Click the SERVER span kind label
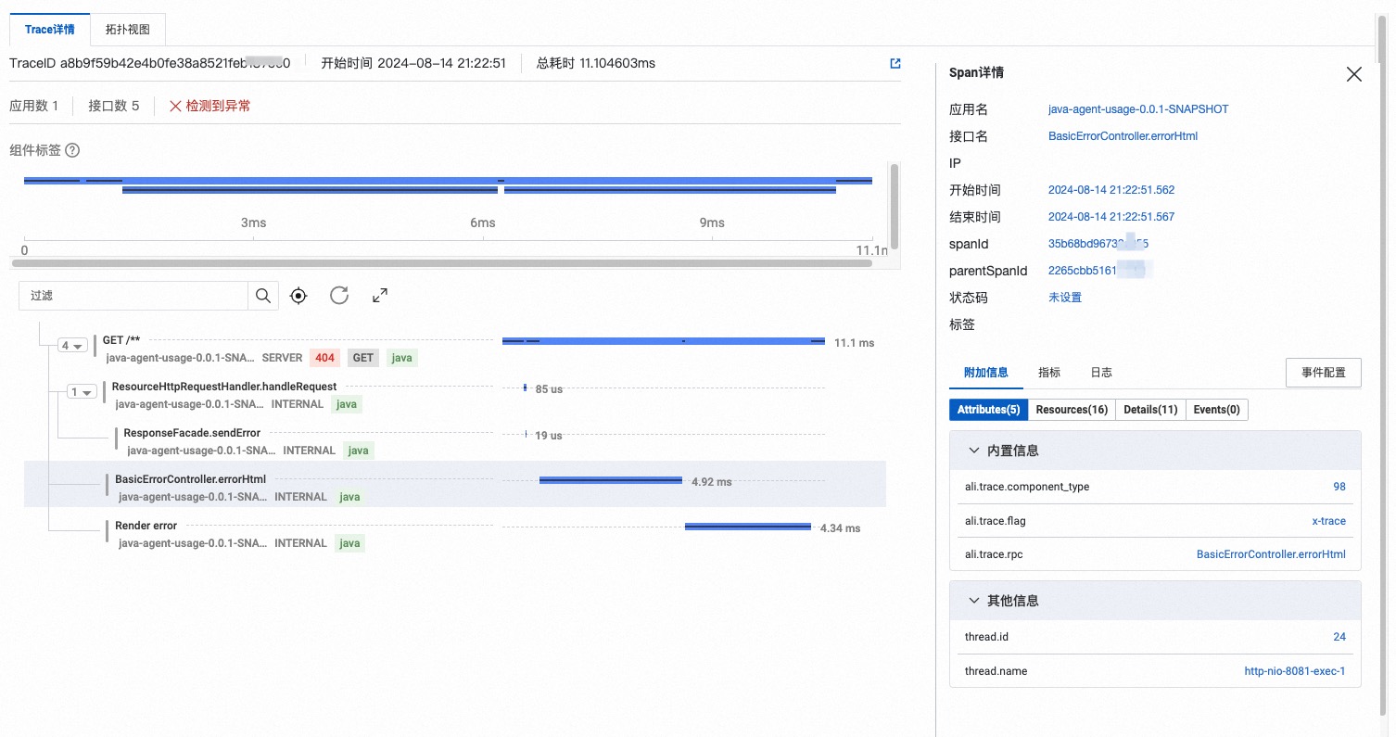The height and width of the screenshot is (737, 1396). coord(282,358)
